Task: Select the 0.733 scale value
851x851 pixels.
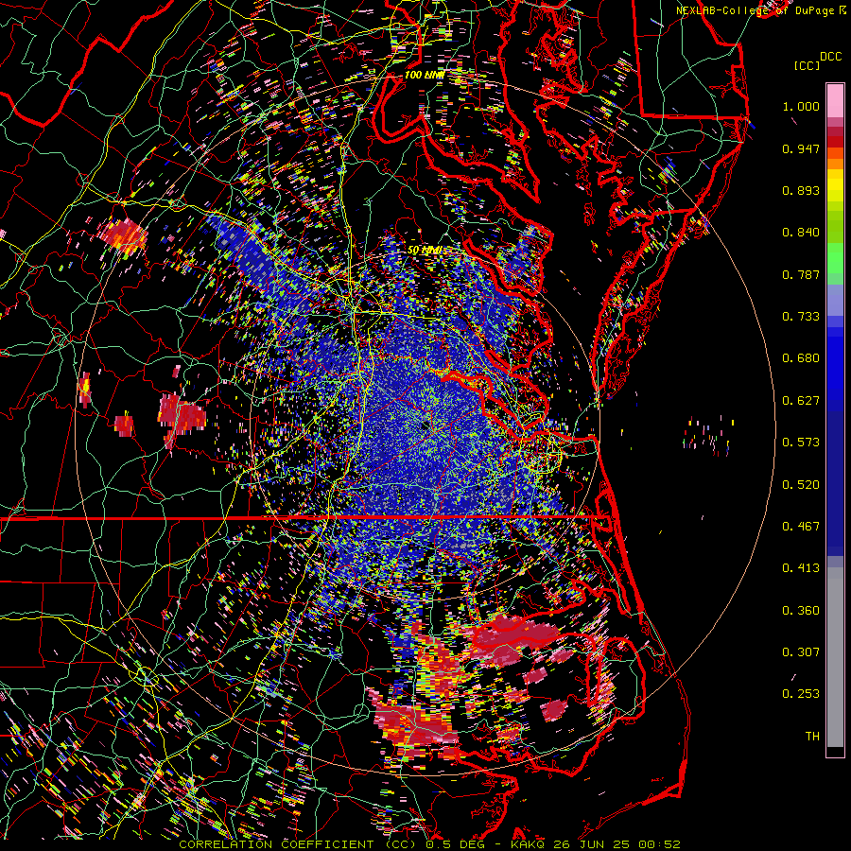Action: (801, 317)
